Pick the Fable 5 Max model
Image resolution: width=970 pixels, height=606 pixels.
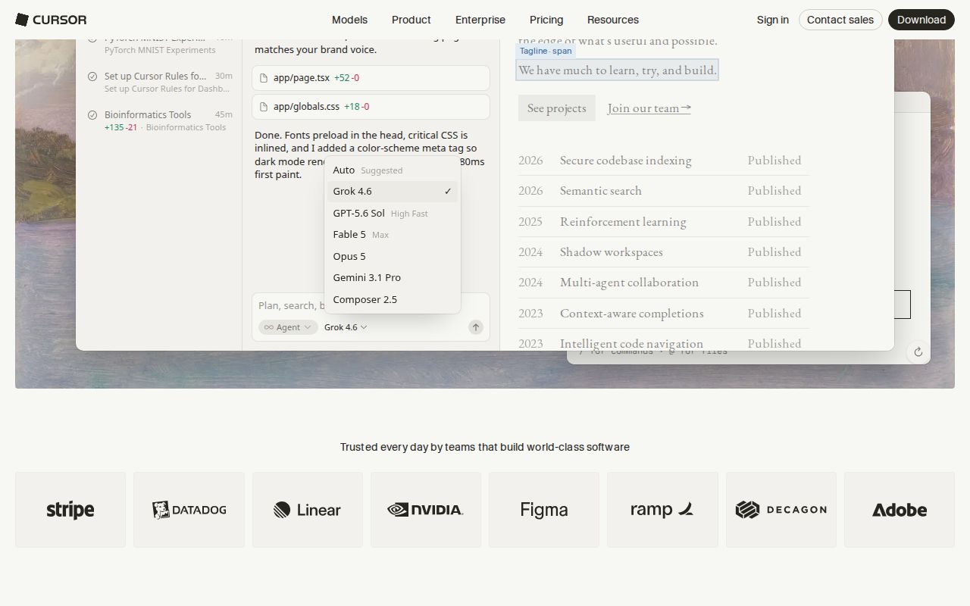pyautogui.click(x=393, y=235)
